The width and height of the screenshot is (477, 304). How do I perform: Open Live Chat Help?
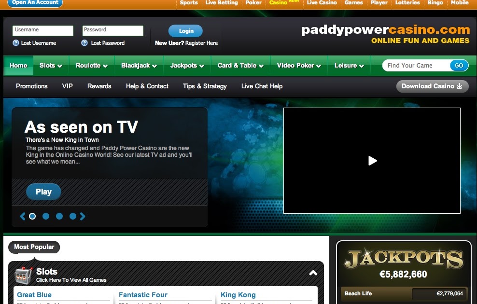(x=262, y=86)
